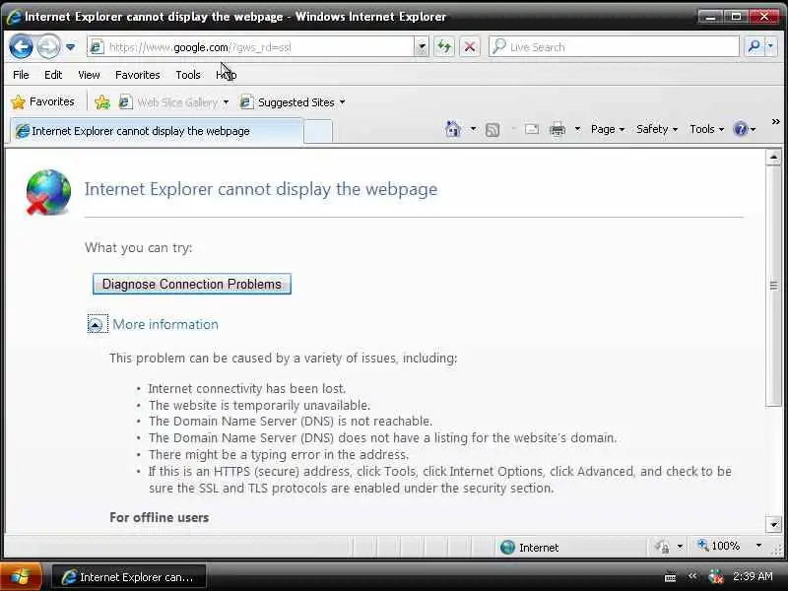Screen dimensions: 788x591
Task: Open Favorites center star button
Action: (x=42, y=102)
